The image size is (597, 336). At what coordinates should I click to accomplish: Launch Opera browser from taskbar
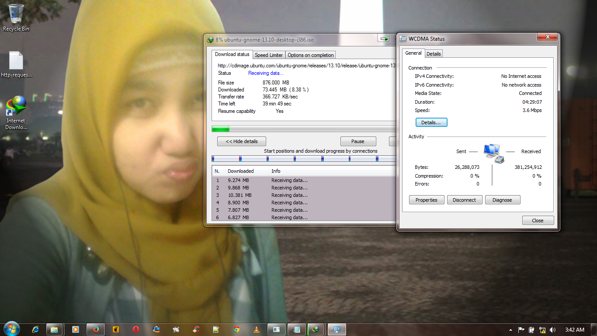pyautogui.click(x=136, y=329)
